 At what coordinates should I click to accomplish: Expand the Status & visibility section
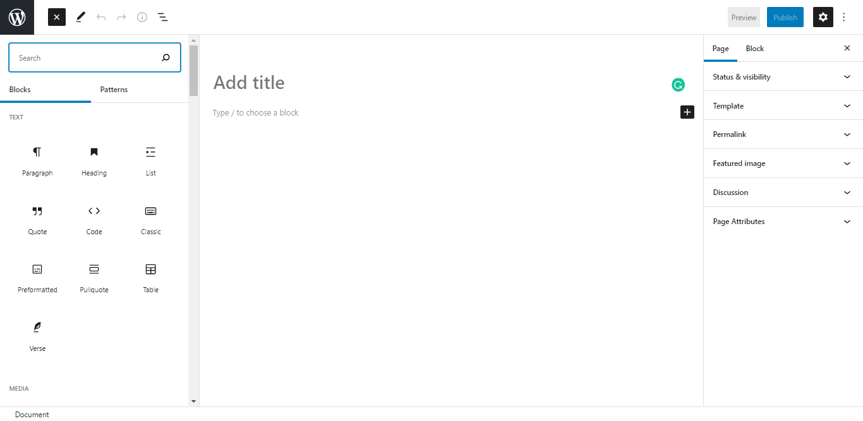(x=783, y=76)
